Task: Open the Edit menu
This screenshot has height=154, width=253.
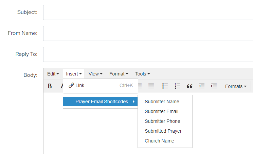Action: coord(53,74)
